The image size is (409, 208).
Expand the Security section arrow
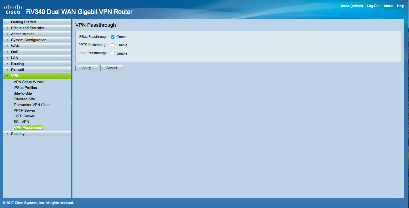(x=7, y=134)
